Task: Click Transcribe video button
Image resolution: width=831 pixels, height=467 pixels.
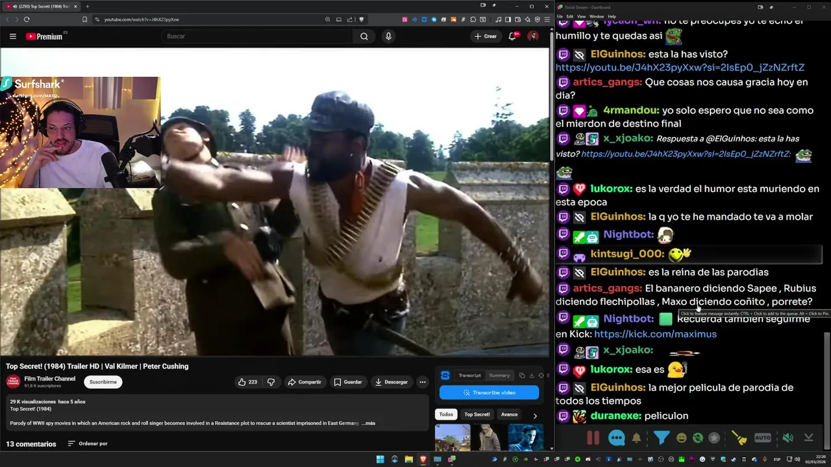Action: pos(489,392)
